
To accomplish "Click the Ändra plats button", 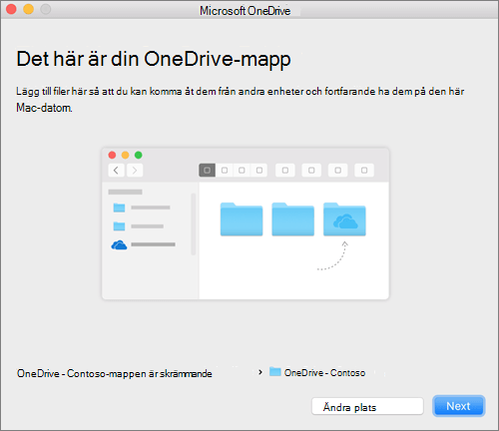I will point(367,406).
